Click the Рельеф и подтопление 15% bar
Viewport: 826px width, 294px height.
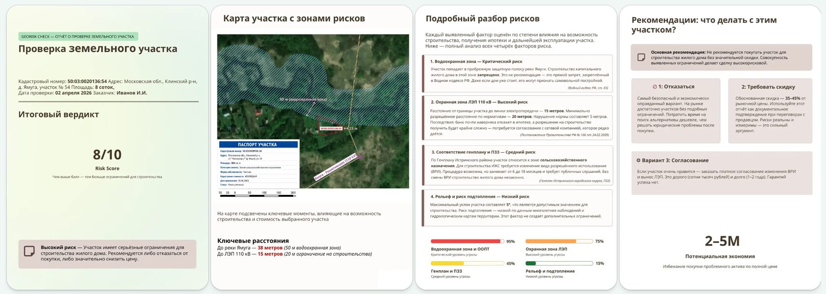click(559, 264)
